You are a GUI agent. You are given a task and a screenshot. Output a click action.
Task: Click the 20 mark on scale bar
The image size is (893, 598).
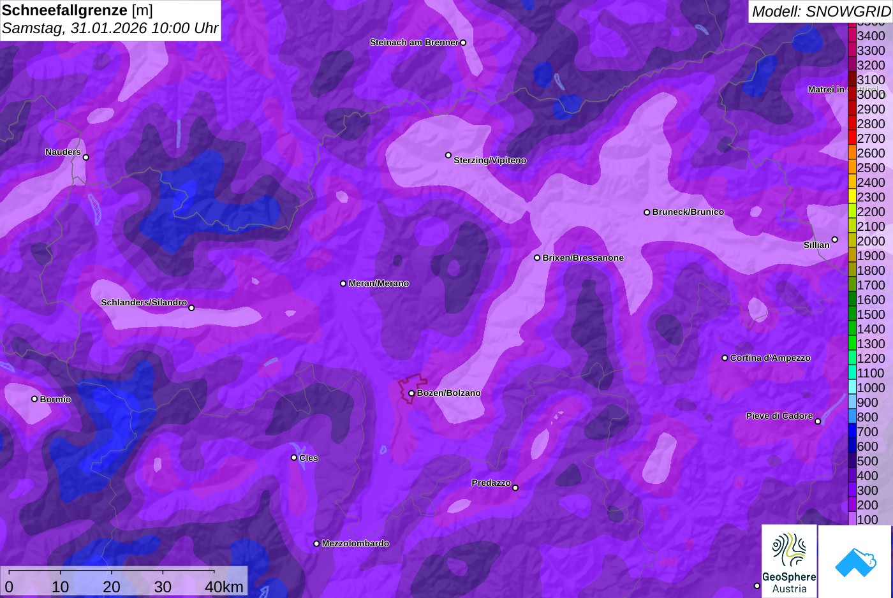[x=112, y=587]
